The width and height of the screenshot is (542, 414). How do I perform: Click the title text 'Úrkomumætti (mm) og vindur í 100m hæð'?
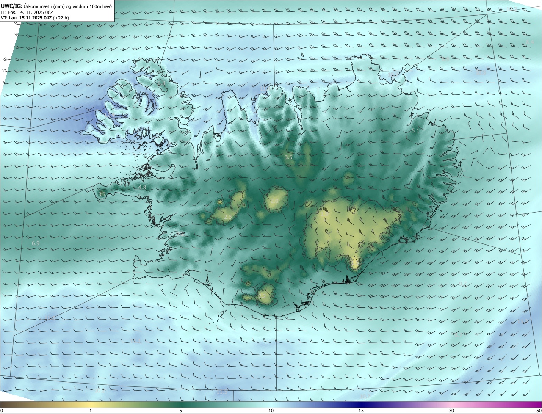click(x=68, y=6)
